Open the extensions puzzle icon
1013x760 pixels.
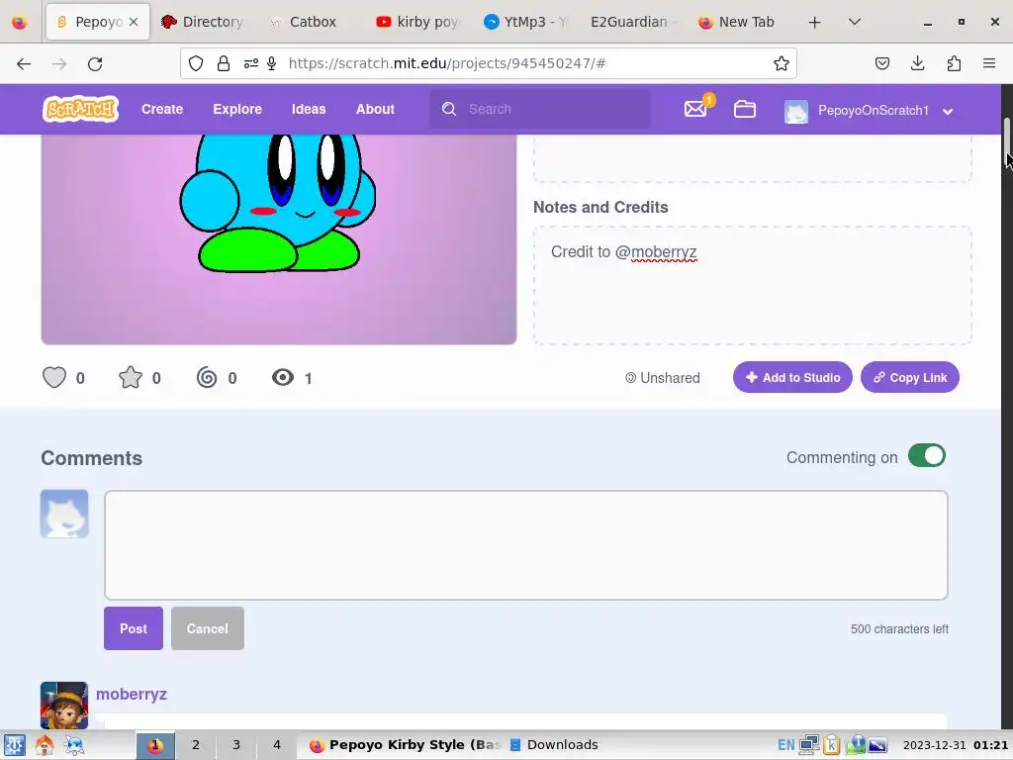point(954,63)
